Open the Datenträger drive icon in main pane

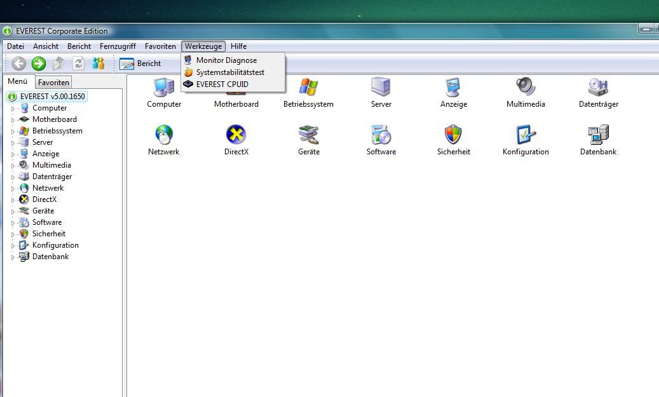(598, 87)
